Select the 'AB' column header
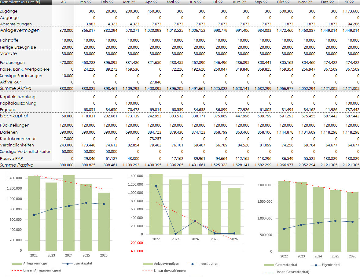This screenshot has width=360, height=277. (63, 2)
